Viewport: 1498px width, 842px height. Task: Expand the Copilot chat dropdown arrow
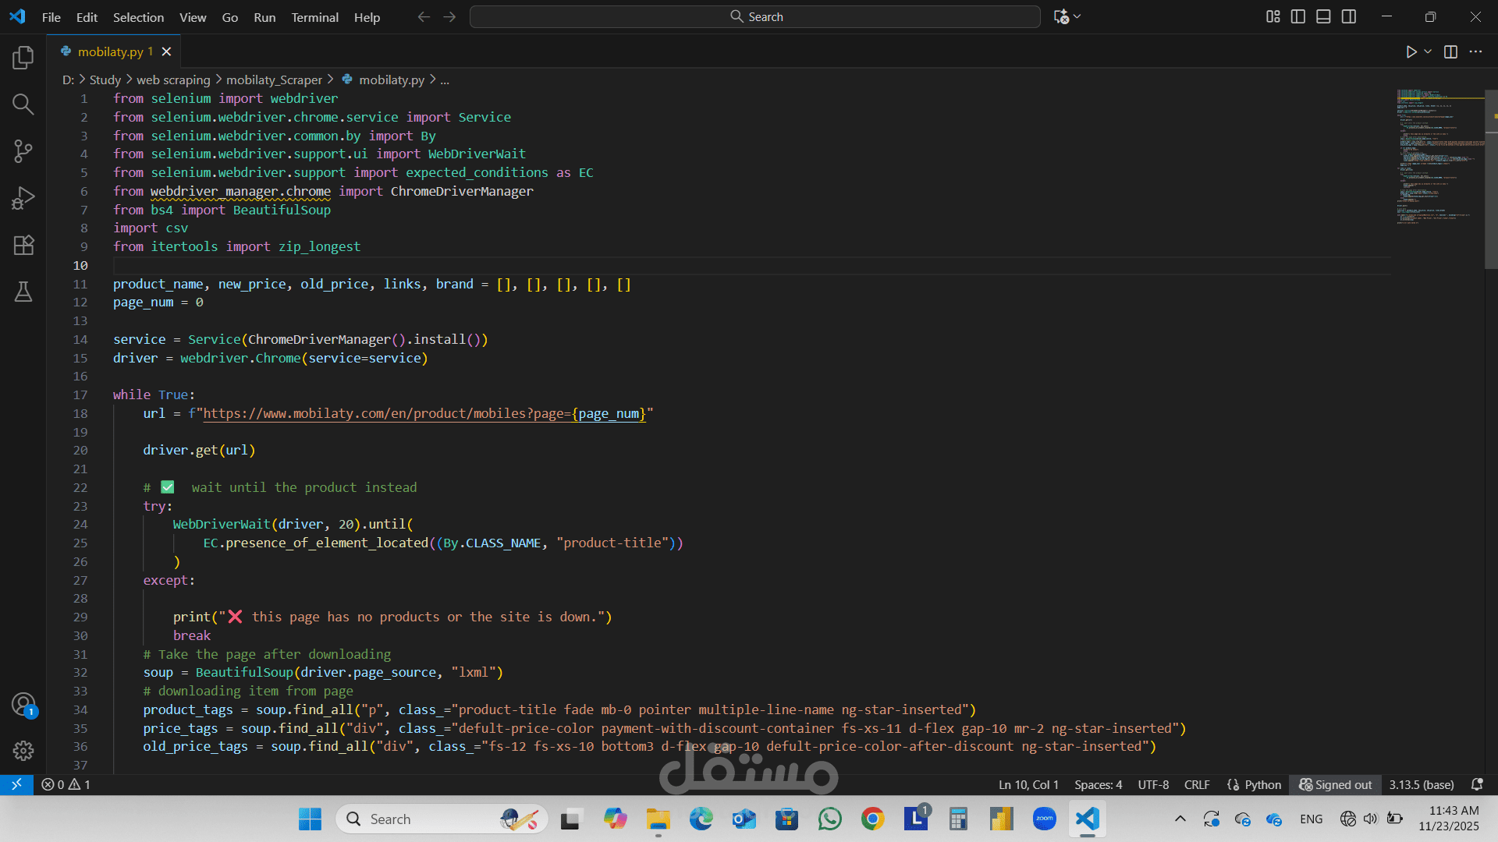tap(1077, 16)
